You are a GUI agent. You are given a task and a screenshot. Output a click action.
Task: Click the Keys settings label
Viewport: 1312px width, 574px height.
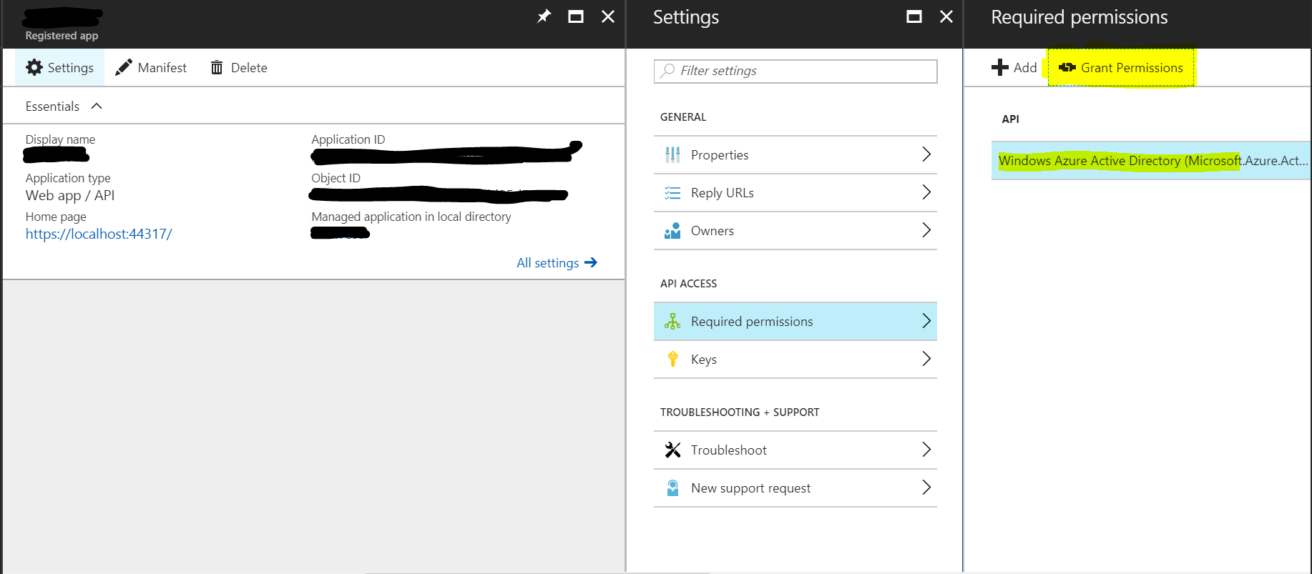(704, 360)
